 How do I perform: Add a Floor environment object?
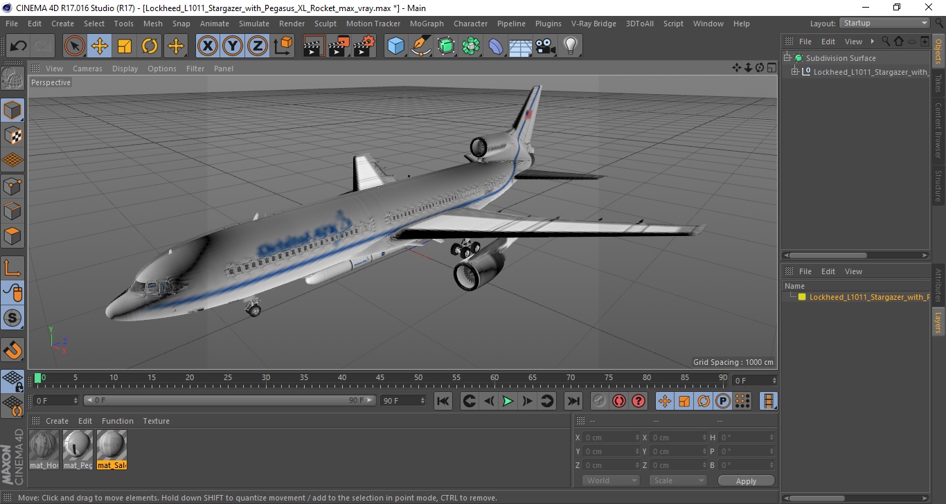[x=521, y=46]
